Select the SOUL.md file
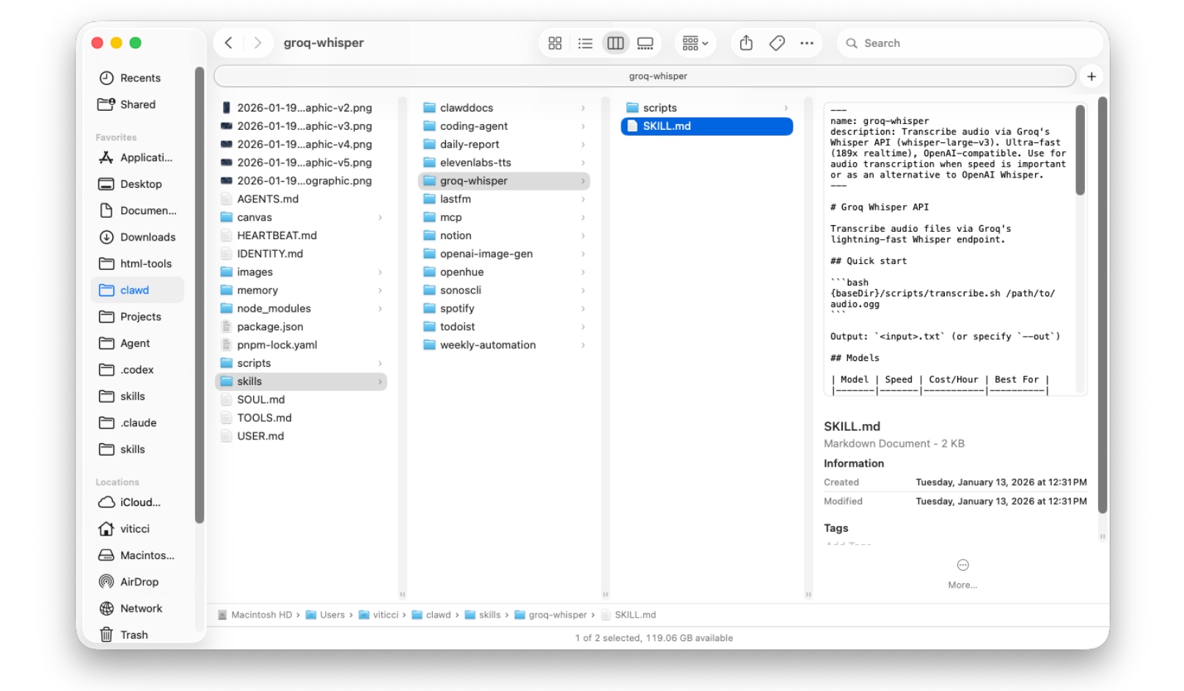1184x691 pixels. (x=301, y=400)
